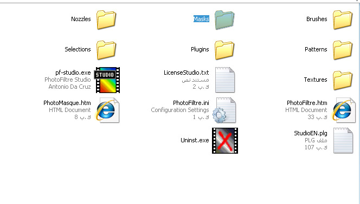Select the PhotoFiltre.ini gear settings icon

coord(224,110)
